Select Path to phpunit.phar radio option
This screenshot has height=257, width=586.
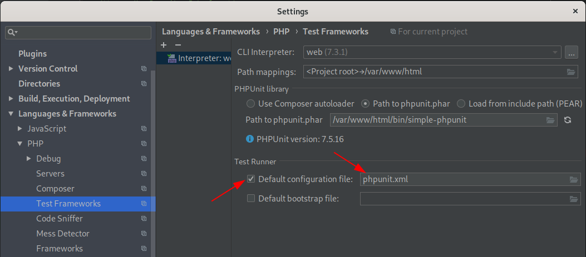(x=366, y=103)
